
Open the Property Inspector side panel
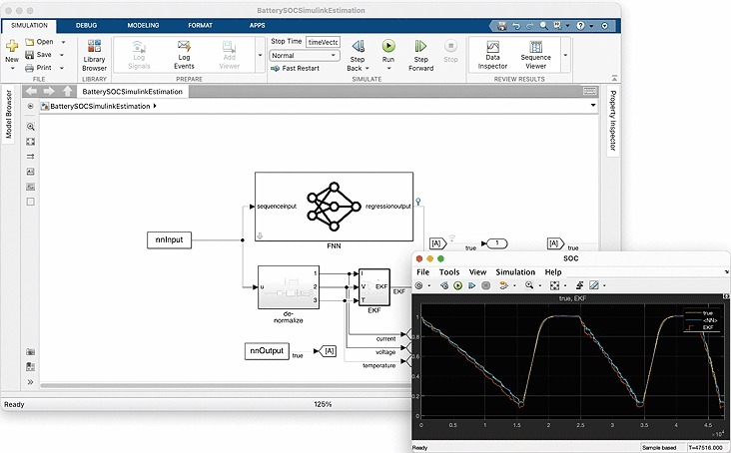pos(613,121)
